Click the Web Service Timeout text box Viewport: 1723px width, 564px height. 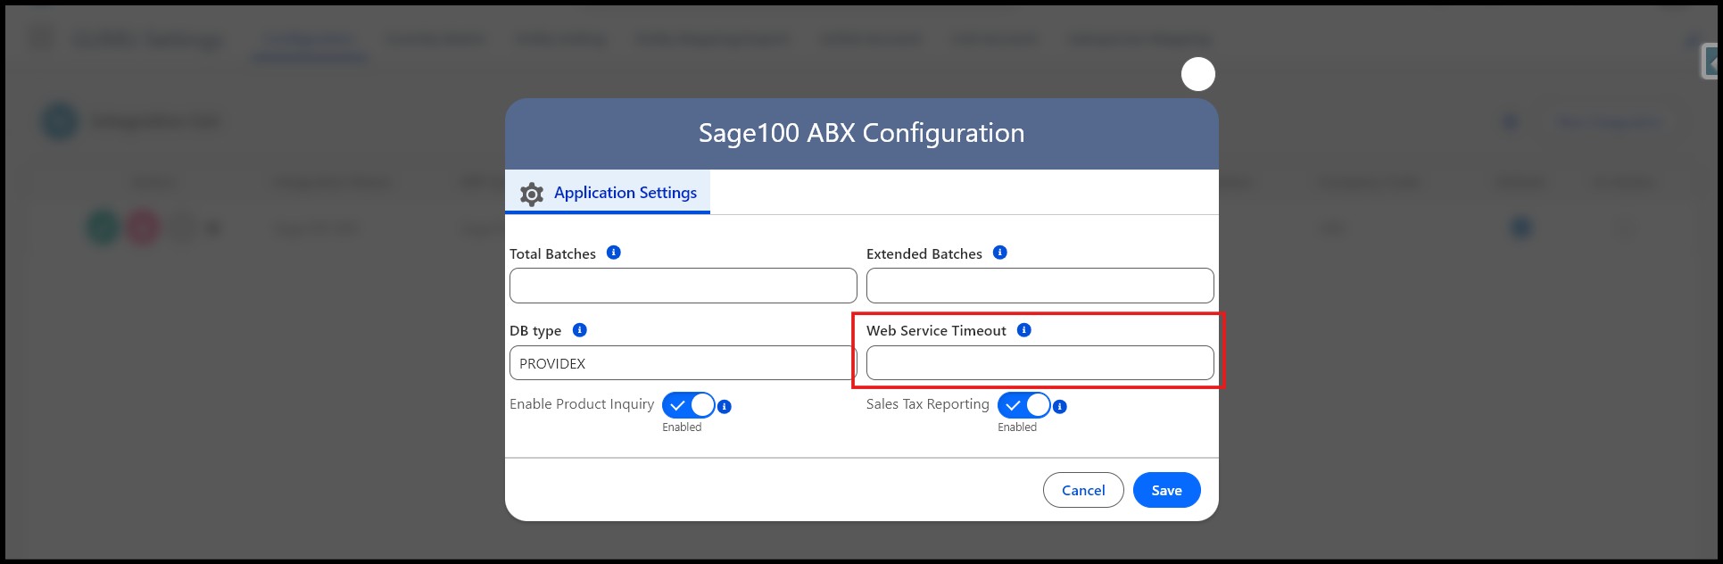1040,363
